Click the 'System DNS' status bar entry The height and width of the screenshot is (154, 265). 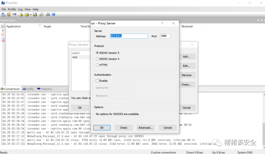245,152
